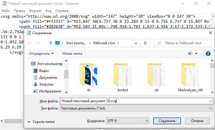
Task: Refresh the Рабочий стол folder view
Action: click(145, 43)
